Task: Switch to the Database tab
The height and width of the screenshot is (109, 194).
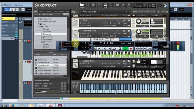Action: coord(48,11)
